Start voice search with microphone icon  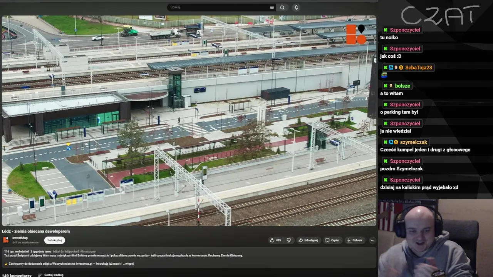coord(296,7)
